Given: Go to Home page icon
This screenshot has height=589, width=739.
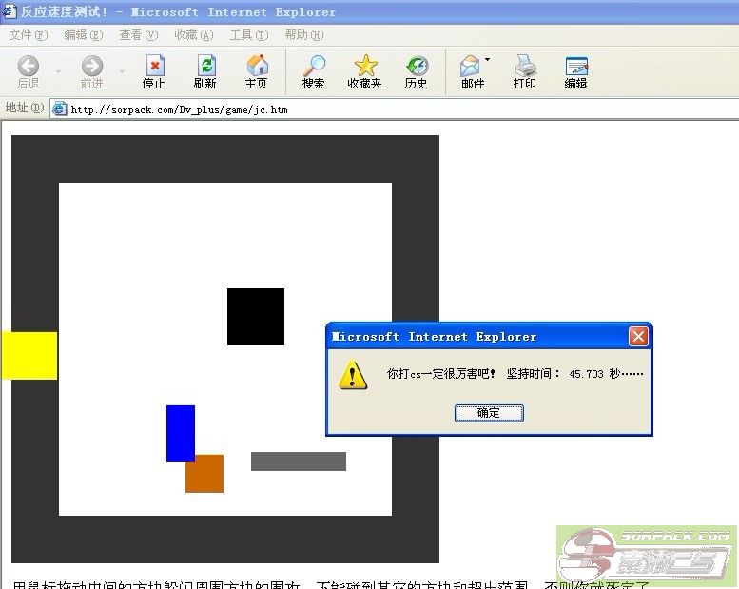Looking at the screenshot, I should [257, 66].
